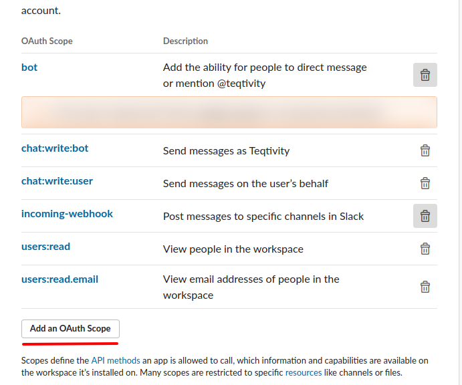Select the users:read scope link
The width and height of the screenshot is (462, 385).
pyautogui.click(x=45, y=247)
